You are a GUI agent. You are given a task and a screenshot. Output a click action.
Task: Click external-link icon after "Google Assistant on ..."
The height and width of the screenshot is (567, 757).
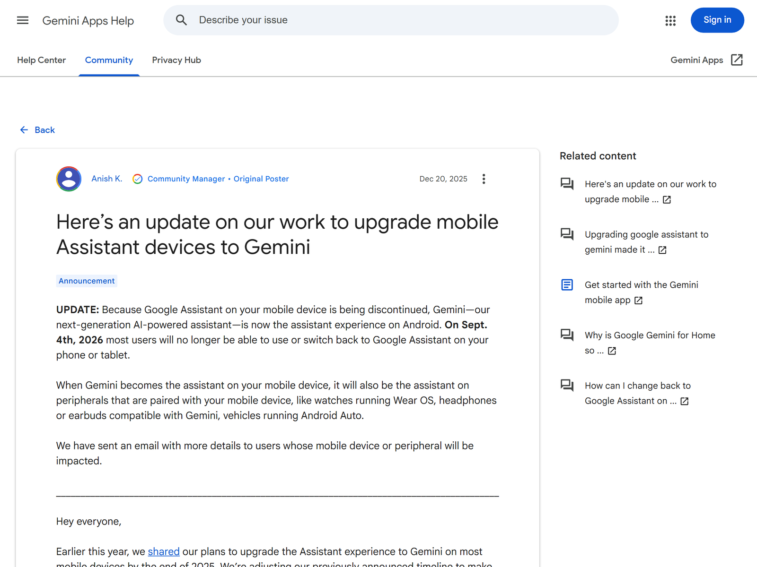[684, 401]
